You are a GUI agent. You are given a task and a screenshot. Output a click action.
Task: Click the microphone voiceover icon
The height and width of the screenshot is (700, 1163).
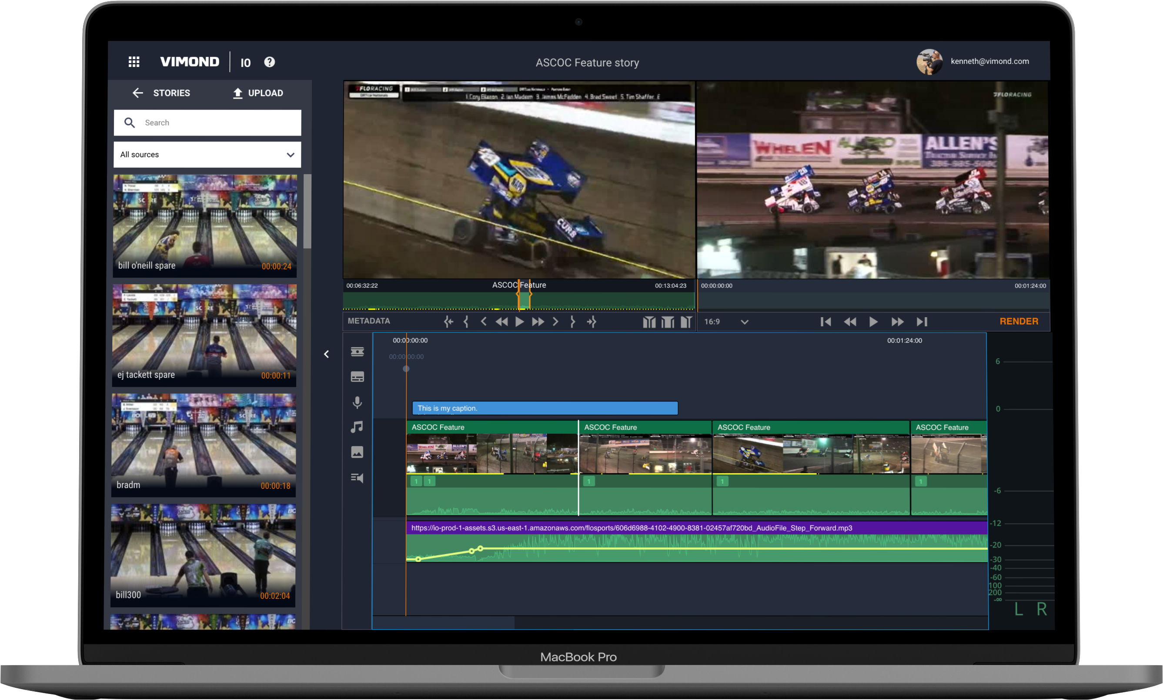pyautogui.click(x=358, y=402)
